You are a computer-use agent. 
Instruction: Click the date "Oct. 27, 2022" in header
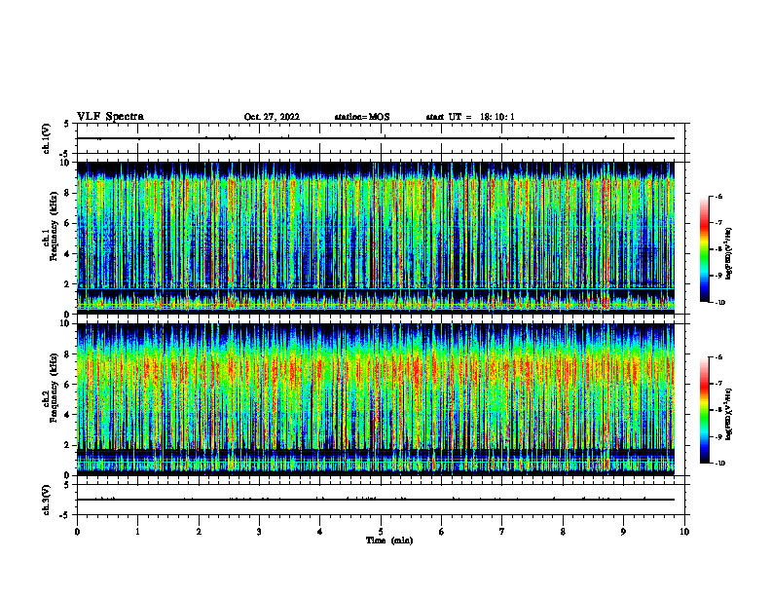pos(272,117)
